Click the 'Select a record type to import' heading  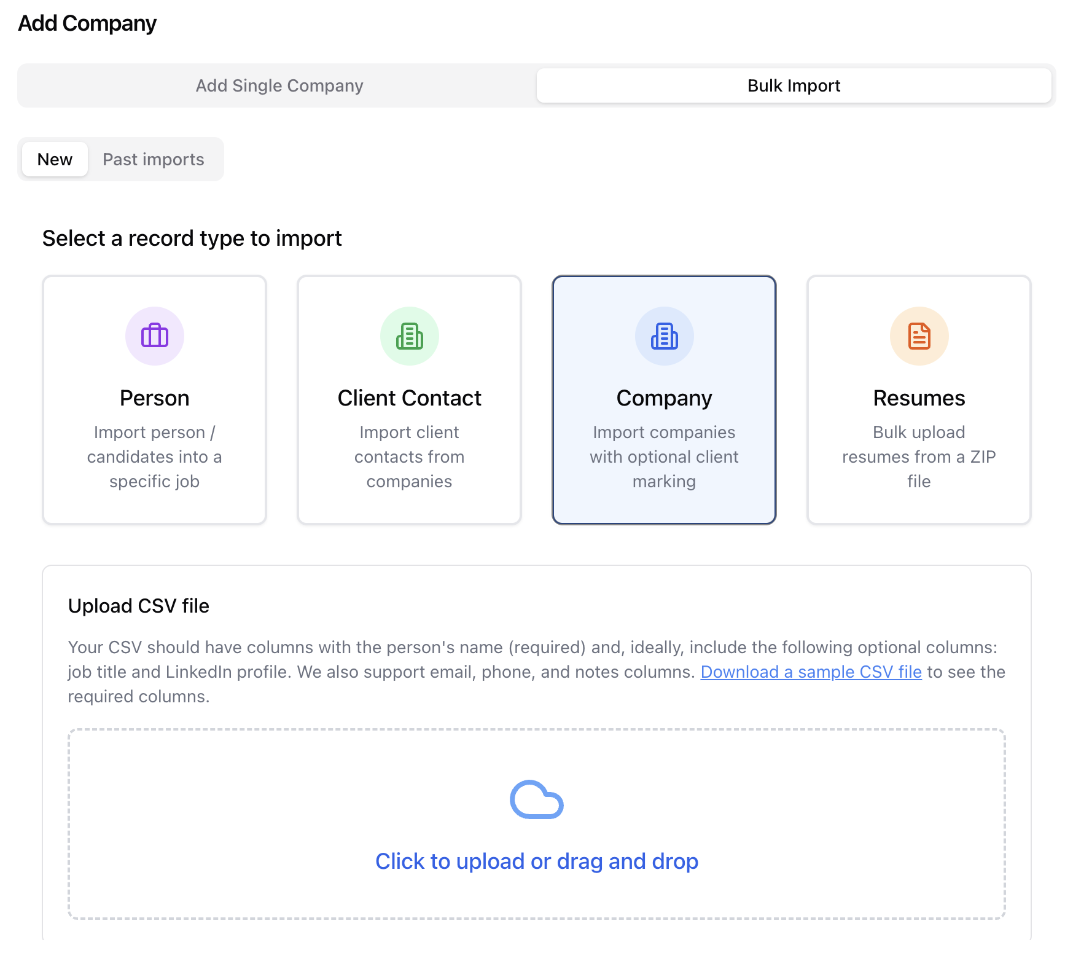coord(192,238)
